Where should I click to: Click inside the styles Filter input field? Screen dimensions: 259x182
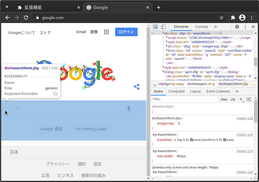[182, 99]
